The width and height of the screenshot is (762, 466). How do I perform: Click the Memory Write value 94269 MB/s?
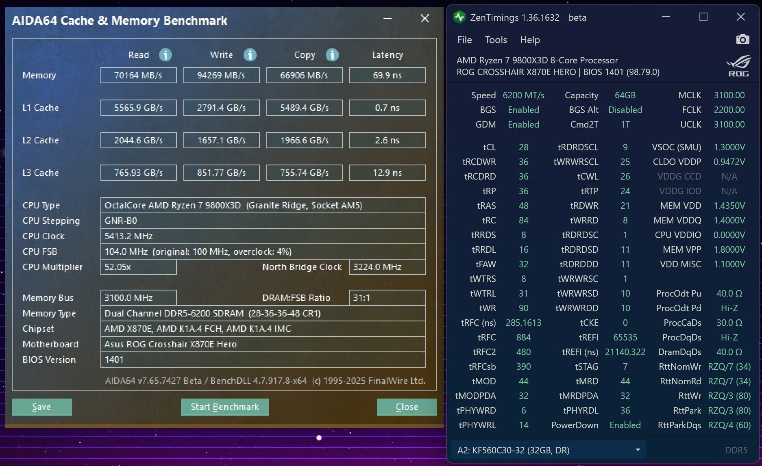[x=222, y=75]
